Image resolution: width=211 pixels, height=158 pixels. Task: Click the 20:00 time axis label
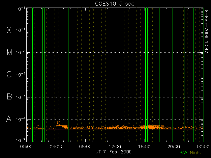[174, 146]
